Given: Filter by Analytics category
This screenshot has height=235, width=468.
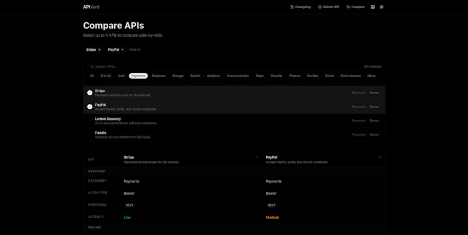Looking at the screenshot, I should (214, 76).
